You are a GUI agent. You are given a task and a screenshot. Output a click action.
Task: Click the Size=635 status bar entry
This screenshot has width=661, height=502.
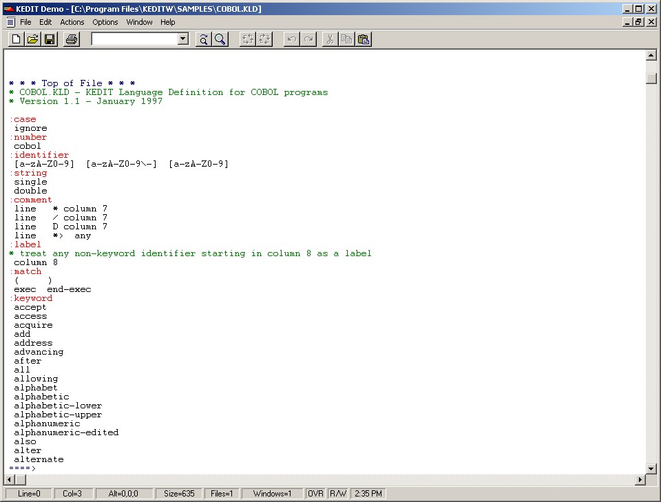[179, 494]
